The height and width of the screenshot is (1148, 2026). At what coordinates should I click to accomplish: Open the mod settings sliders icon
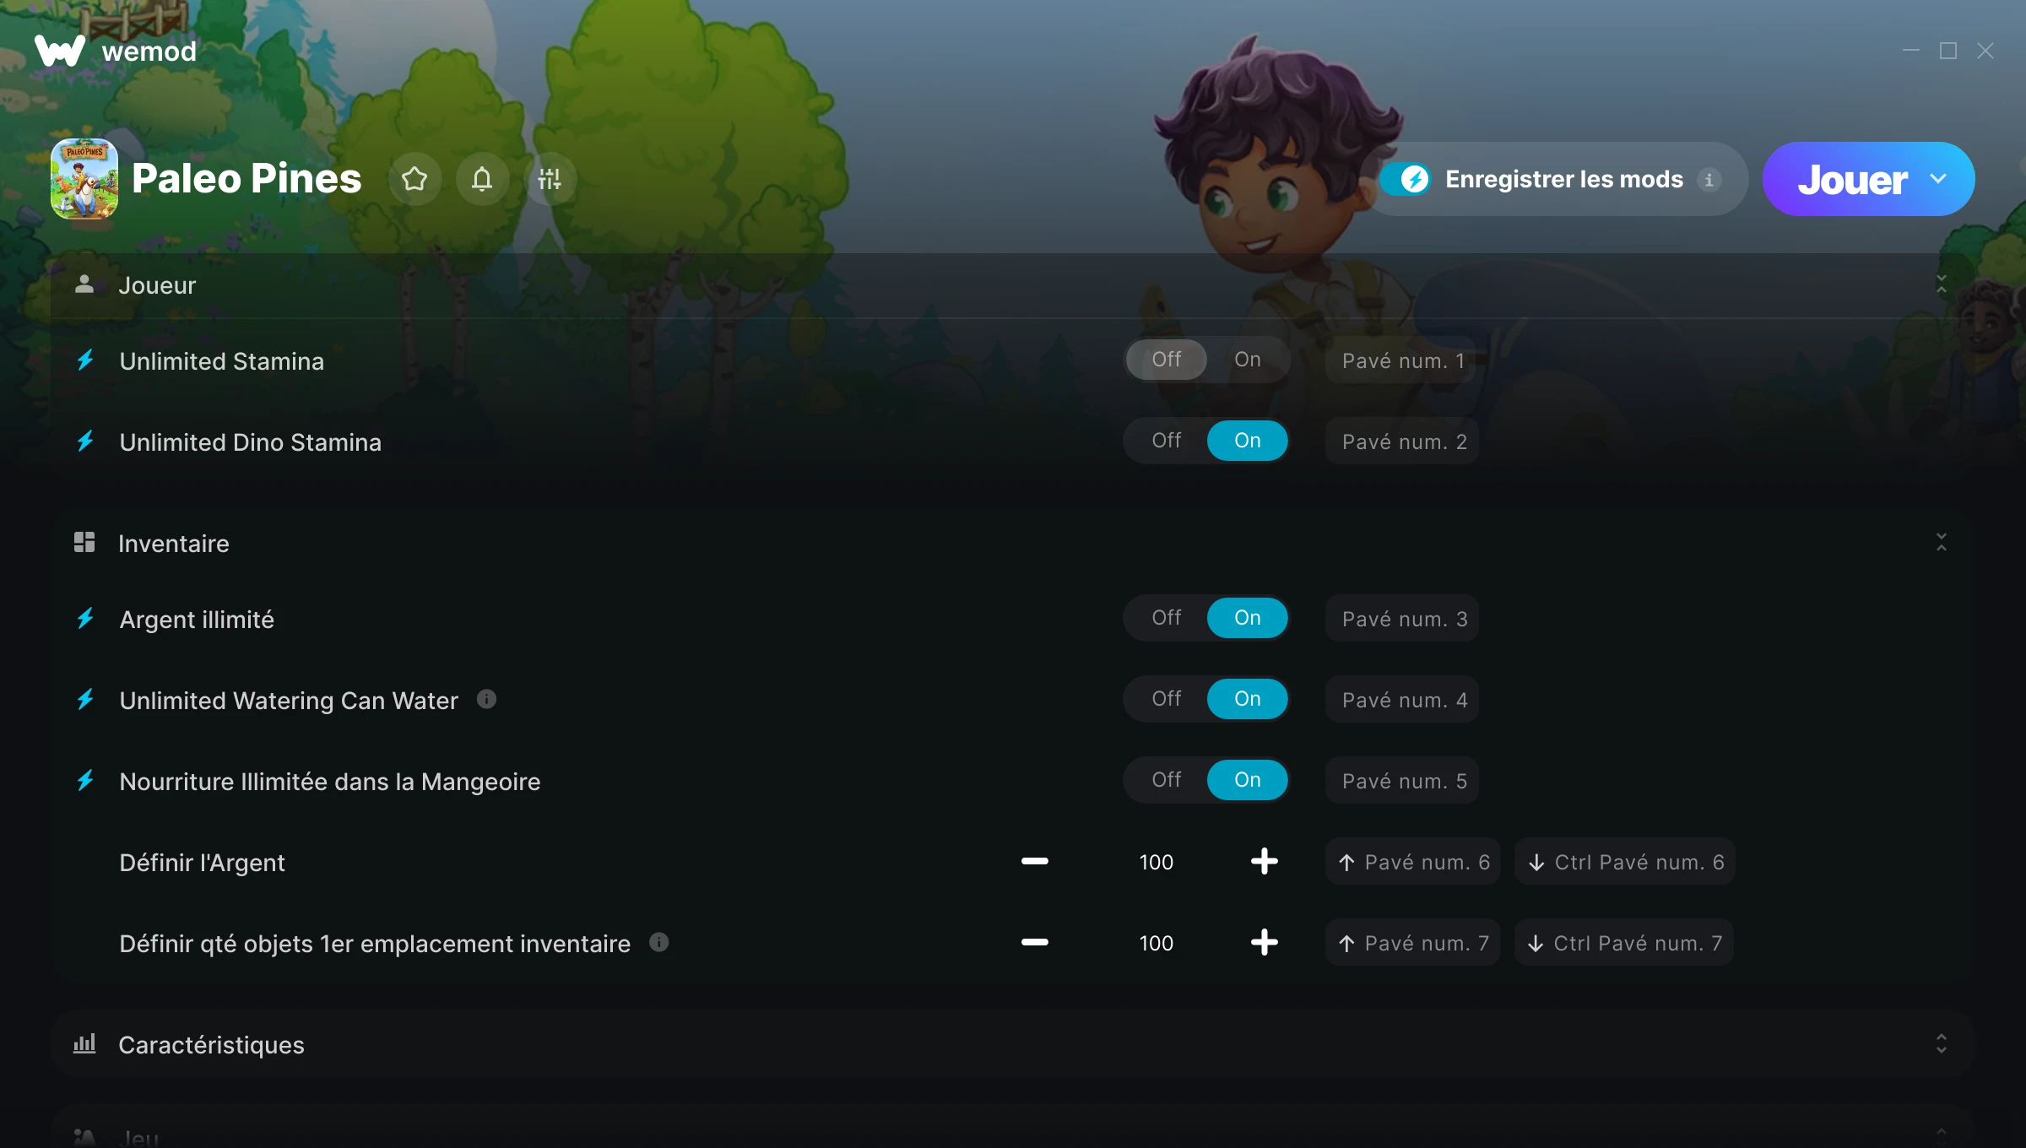point(550,179)
